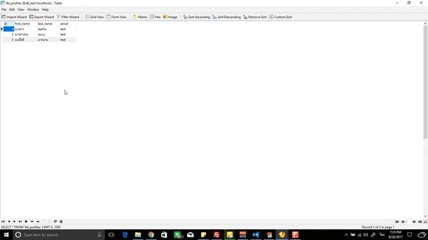
Task: Apply Sort Ascending
Action: [x=197, y=17]
